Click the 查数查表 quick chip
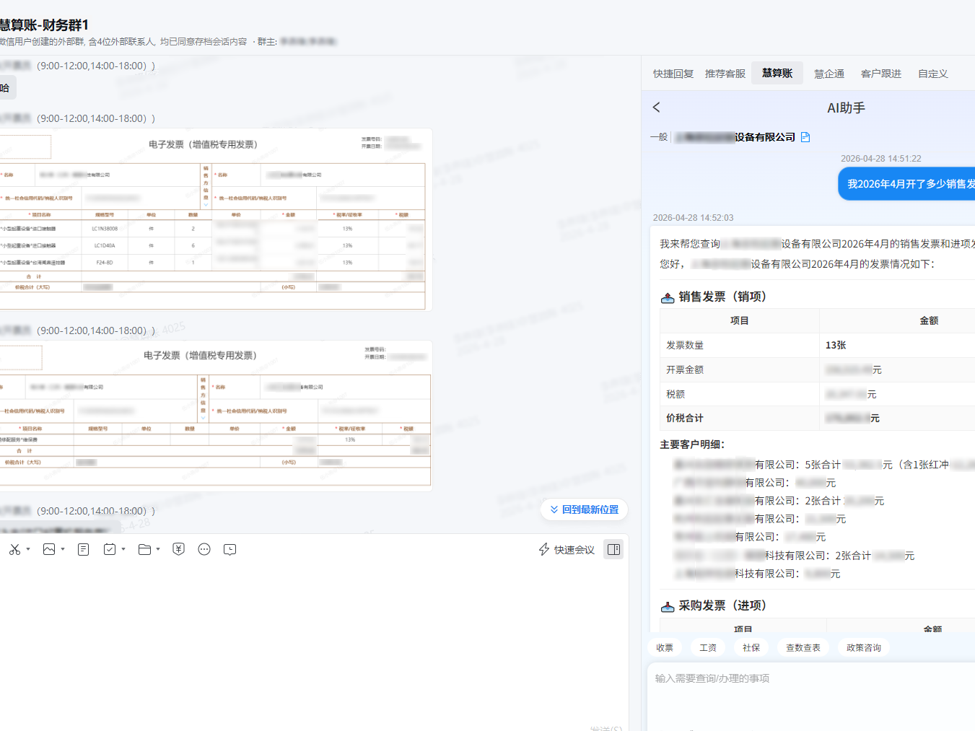The width and height of the screenshot is (975, 731). [803, 648]
